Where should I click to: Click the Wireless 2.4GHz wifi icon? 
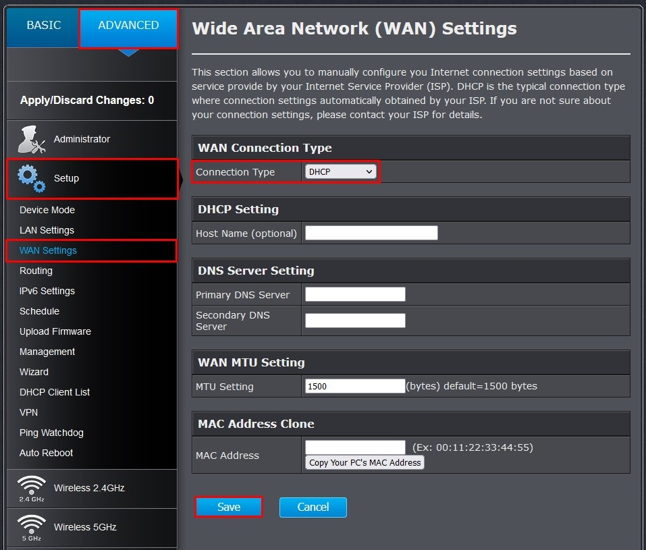32,488
